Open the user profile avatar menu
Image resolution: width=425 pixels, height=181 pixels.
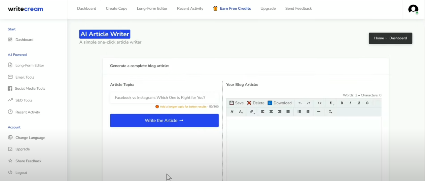click(413, 9)
